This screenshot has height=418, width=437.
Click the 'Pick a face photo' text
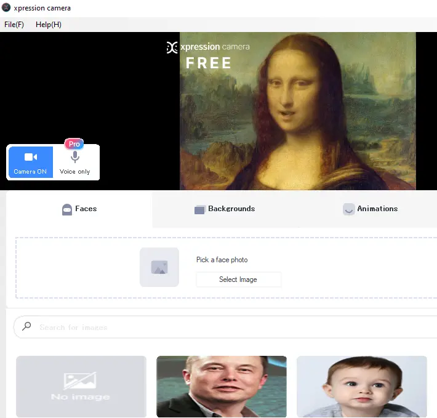[x=222, y=260]
